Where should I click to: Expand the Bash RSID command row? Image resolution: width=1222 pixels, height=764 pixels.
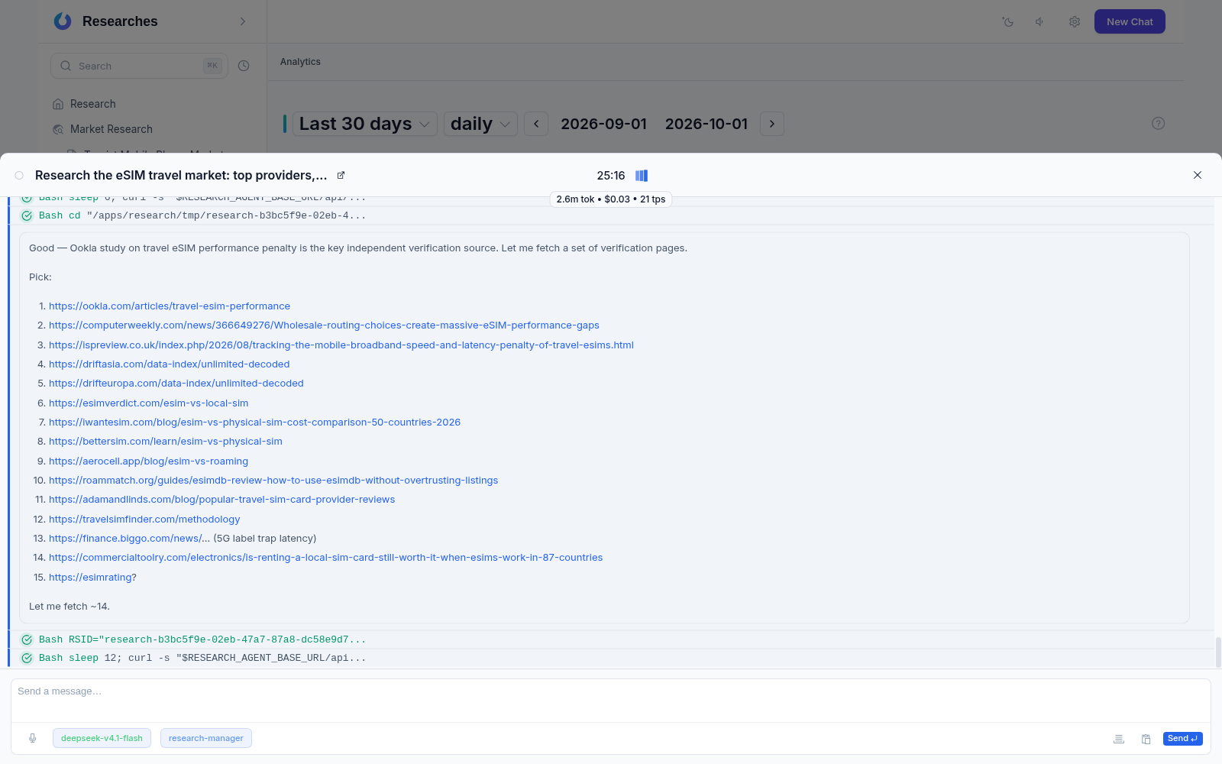click(611, 639)
